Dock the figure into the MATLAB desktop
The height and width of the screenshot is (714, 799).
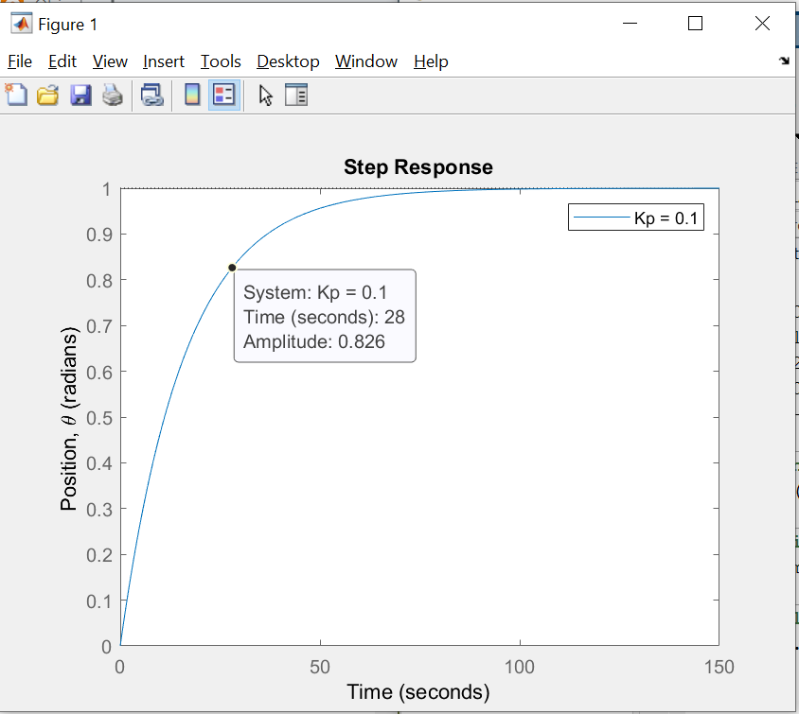(x=784, y=60)
